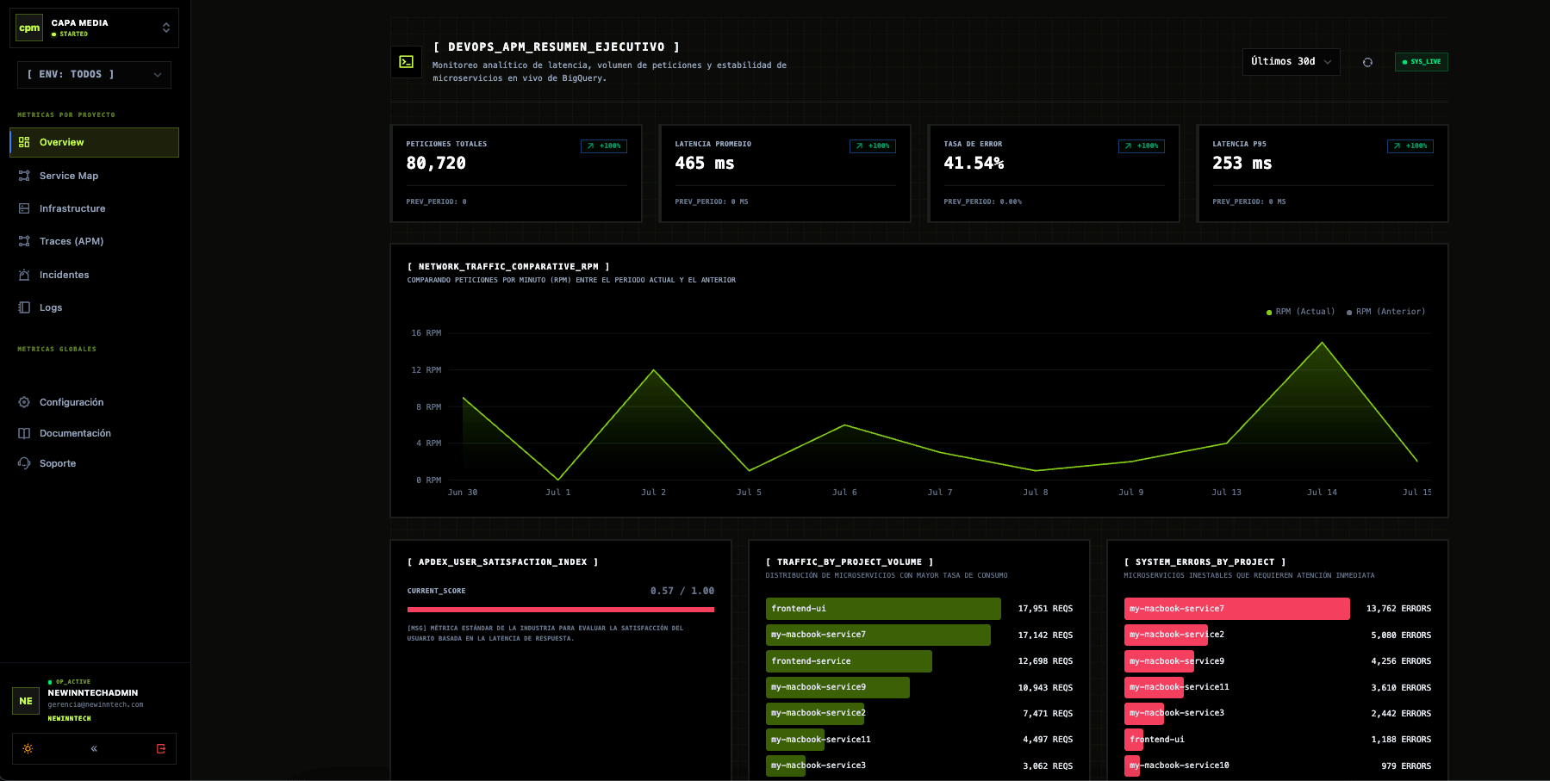Click the my-macbook-service11 errors row
The image size is (1550, 781).
click(x=1278, y=687)
